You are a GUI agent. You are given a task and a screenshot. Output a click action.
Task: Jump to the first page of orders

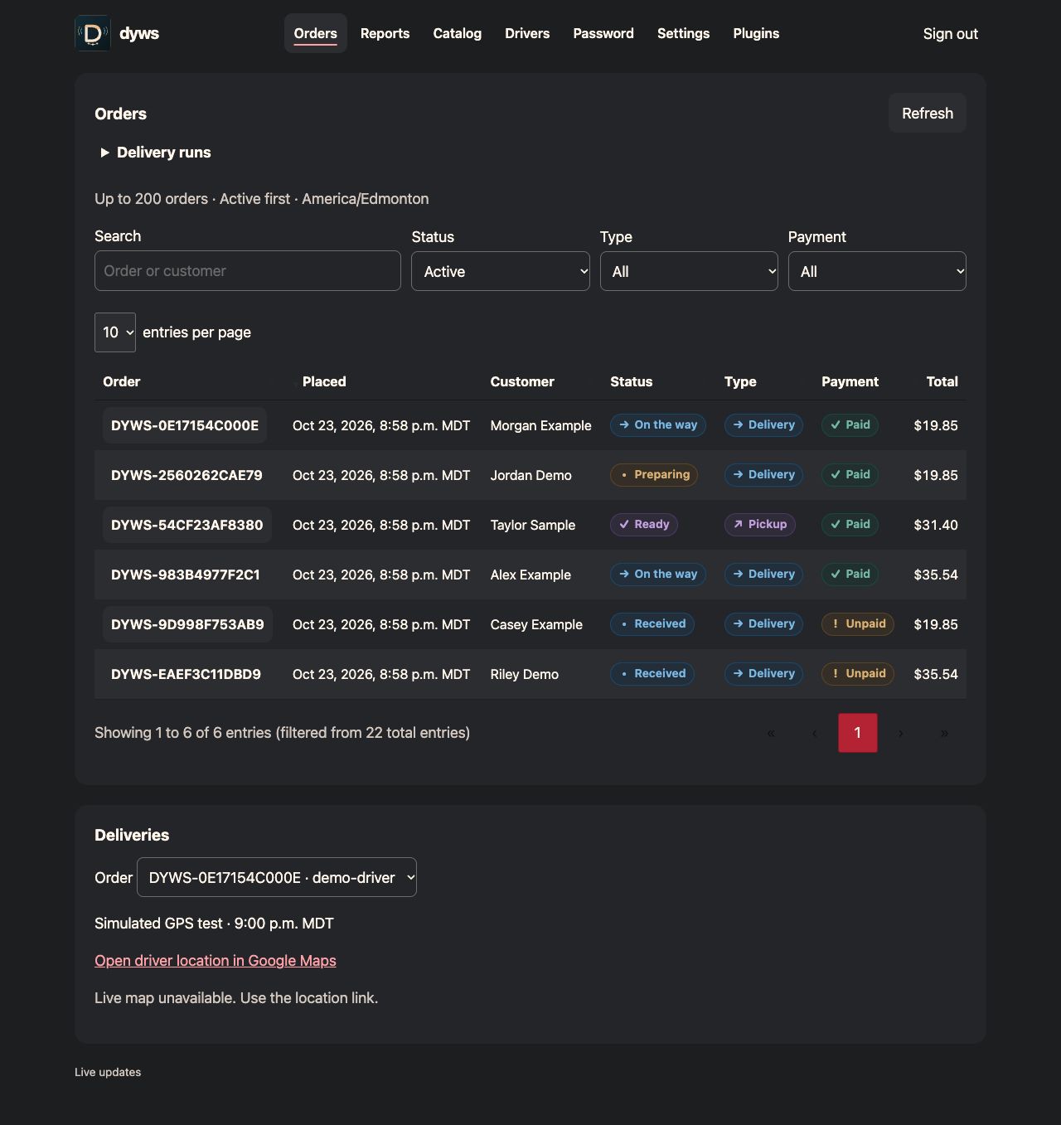[x=772, y=733]
